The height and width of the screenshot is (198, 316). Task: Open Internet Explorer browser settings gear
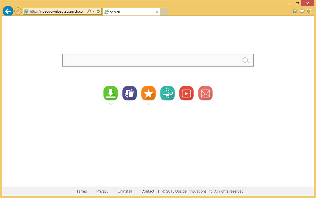point(309,11)
